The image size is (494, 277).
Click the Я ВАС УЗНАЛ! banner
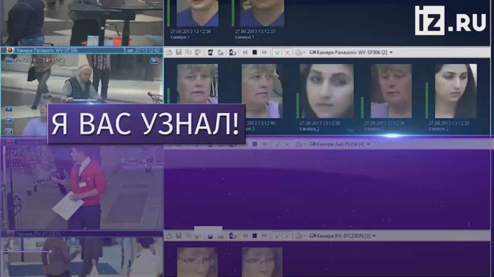[145, 124]
